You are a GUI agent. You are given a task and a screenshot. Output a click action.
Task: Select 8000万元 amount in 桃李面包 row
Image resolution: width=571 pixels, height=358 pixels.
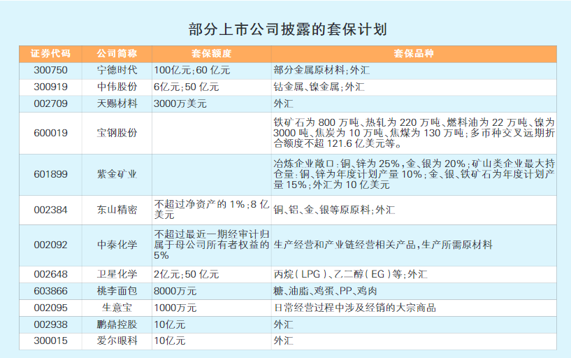tap(175, 291)
